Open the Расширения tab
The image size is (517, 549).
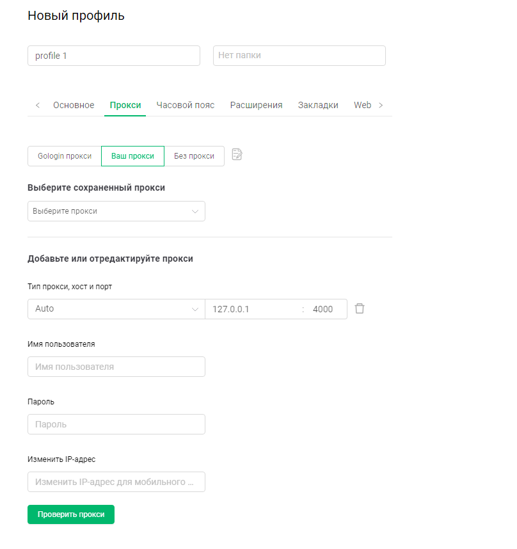coord(256,105)
